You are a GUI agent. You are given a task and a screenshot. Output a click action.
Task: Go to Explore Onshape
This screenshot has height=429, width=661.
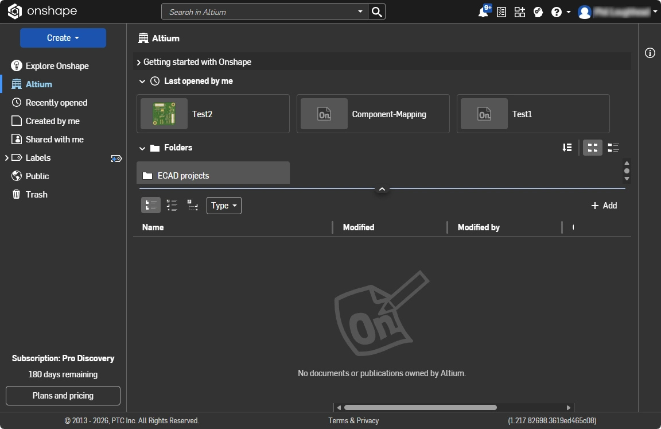[50, 66]
